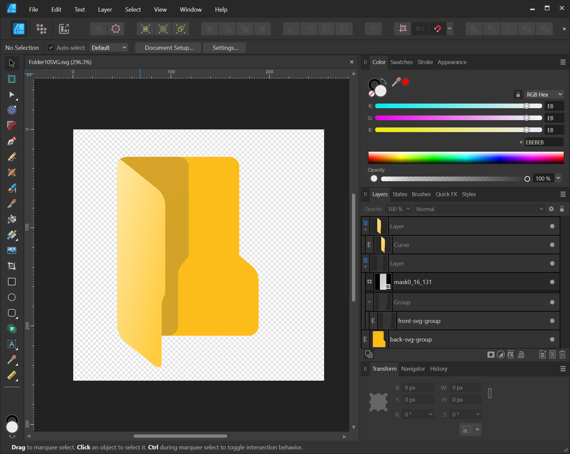The width and height of the screenshot is (570, 454).
Task: Switch to the Brushes tab
Action: pos(421,194)
